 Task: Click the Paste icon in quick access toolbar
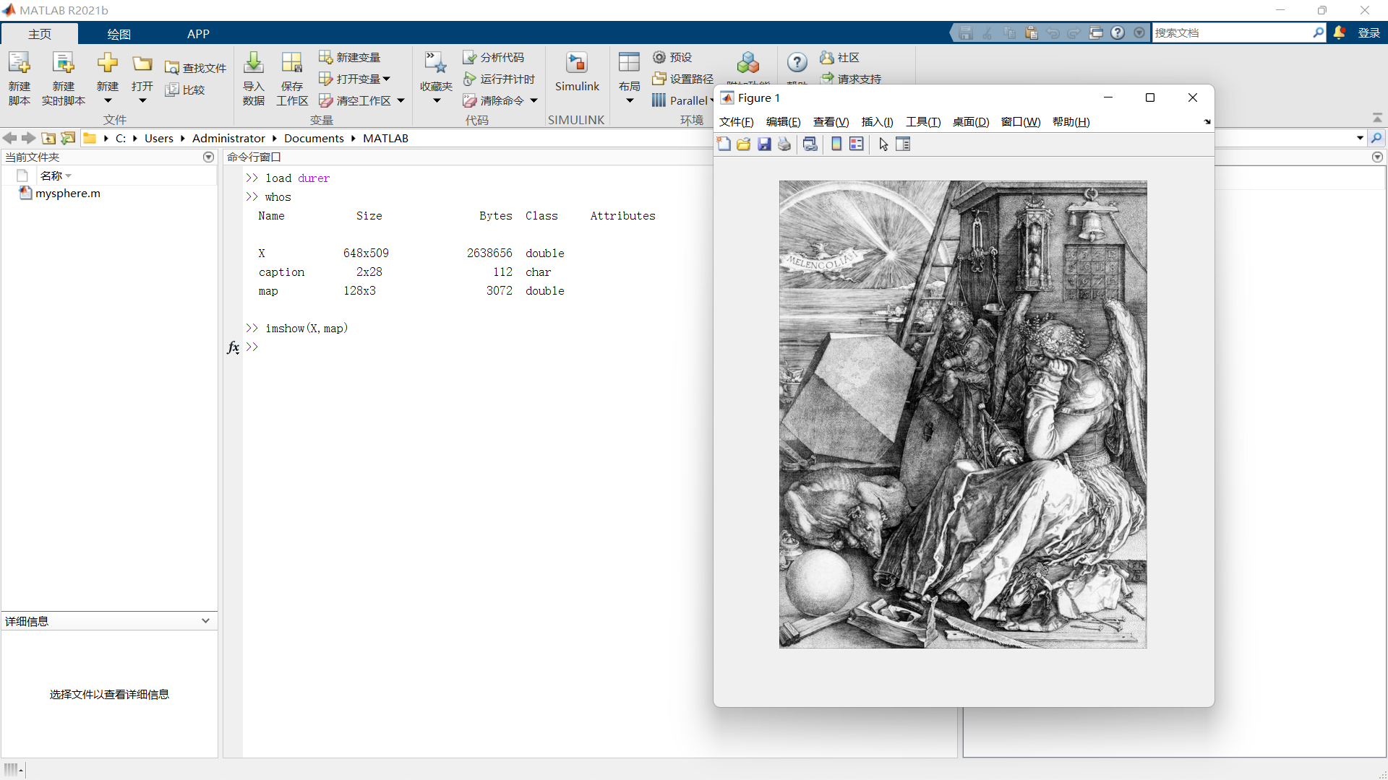(1031, 32)
